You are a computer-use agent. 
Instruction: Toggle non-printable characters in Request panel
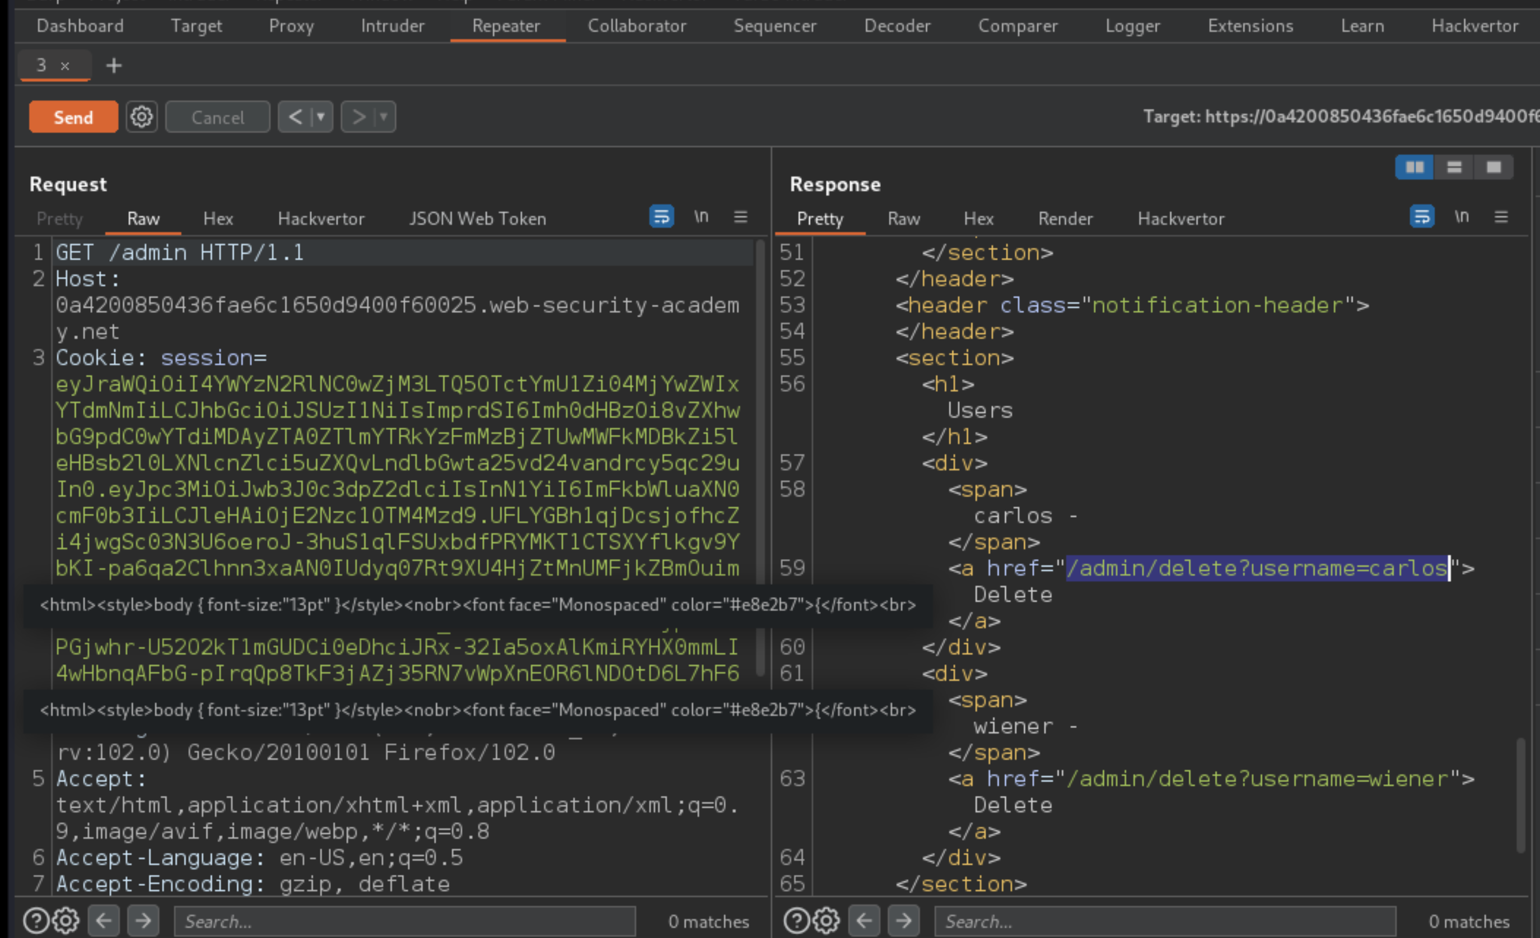tap(701, 217)
